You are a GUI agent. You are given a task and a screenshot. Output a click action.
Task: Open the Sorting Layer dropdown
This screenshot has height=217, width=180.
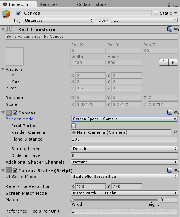pos(124,149)
